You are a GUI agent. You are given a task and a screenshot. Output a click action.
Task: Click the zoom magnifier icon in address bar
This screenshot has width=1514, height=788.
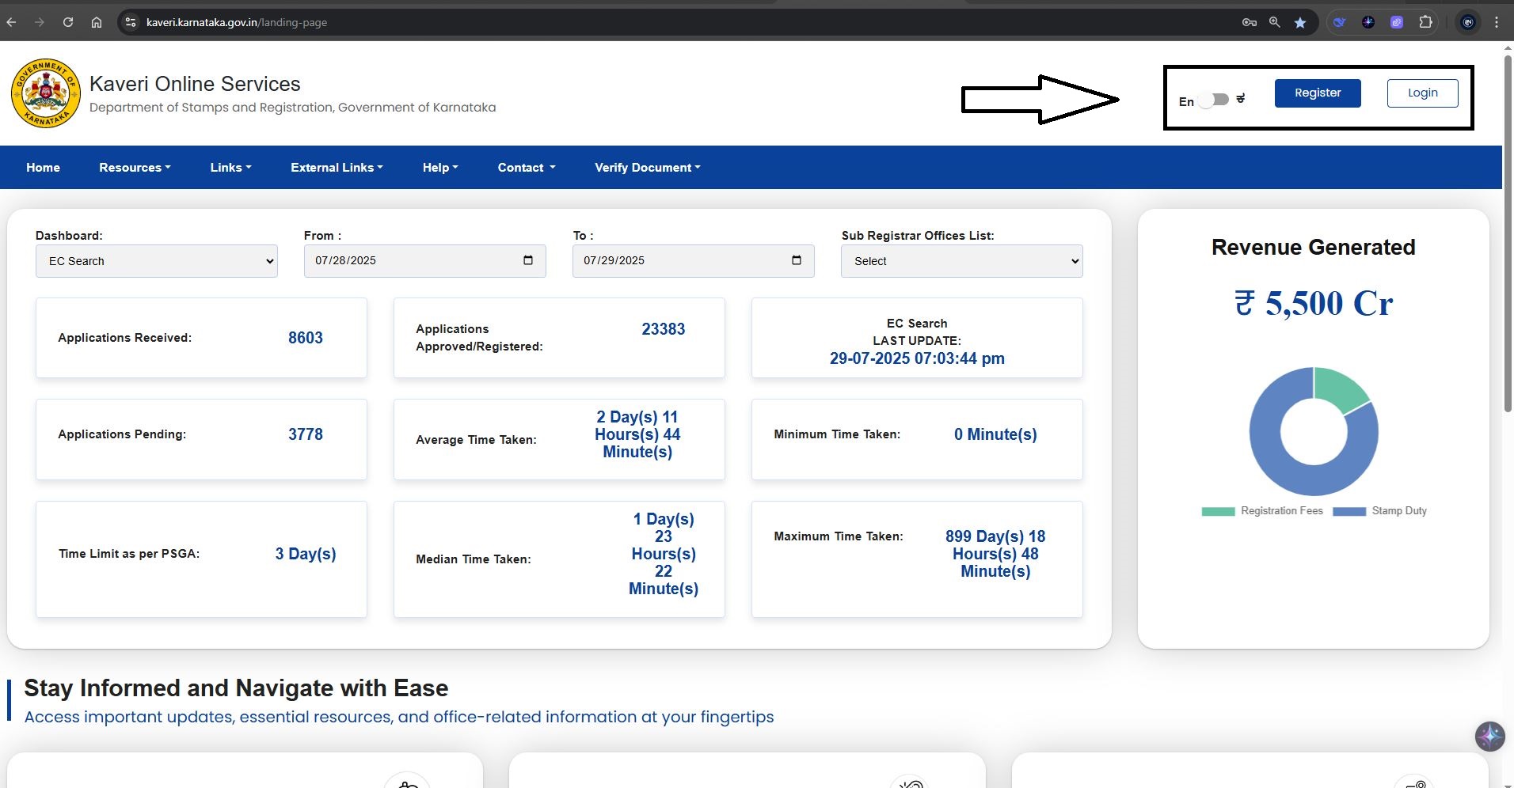(x=1274, y=22)
